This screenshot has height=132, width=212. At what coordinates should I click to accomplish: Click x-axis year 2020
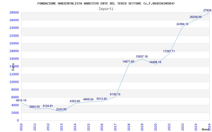[156, 127]
